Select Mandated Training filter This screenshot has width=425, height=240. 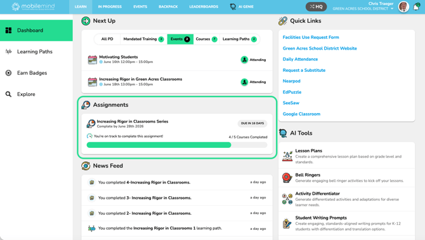[143, 39]
